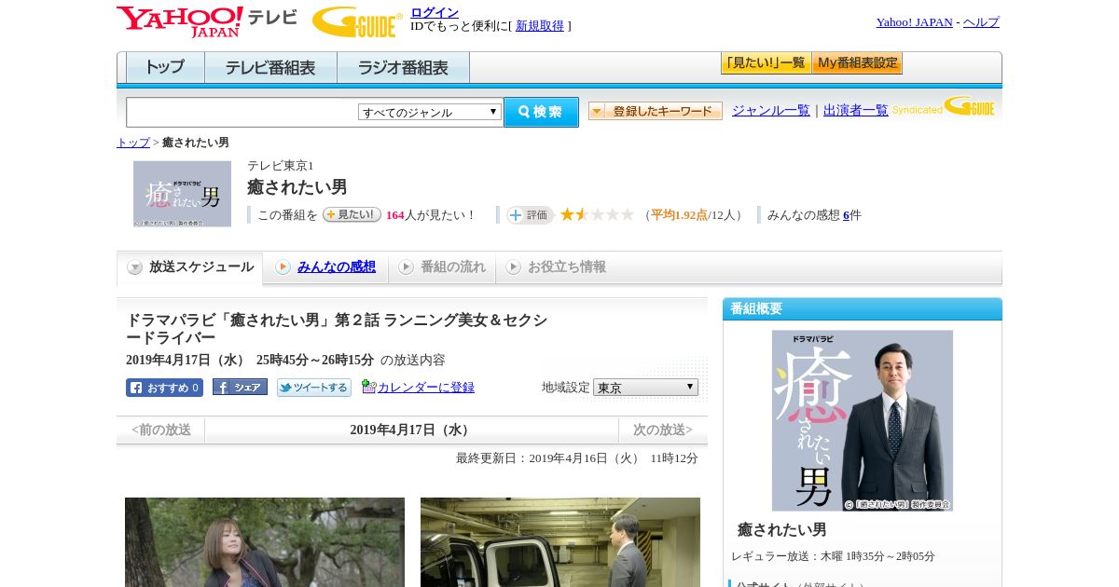Click the 164人が見たい! count text
Viewport: 1119px width, 587px height.
pyautogui.click(x=431, y=215)
